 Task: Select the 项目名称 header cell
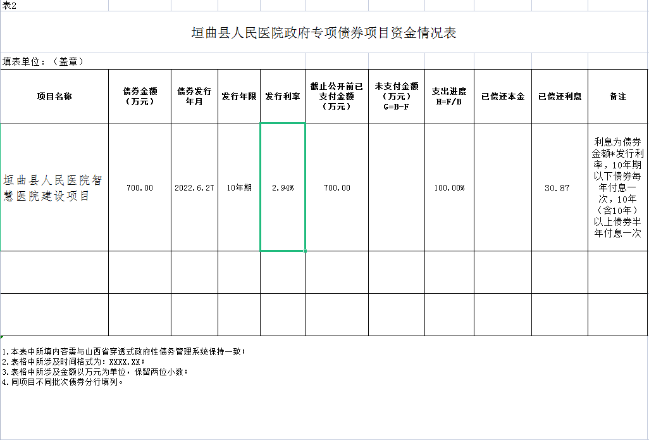tap(54, 96)
